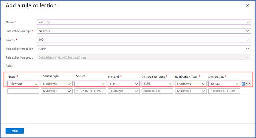This screenshot has height=138, width=256.
Task: Edit the Priority field showing 100
Action: click(144, 40)
